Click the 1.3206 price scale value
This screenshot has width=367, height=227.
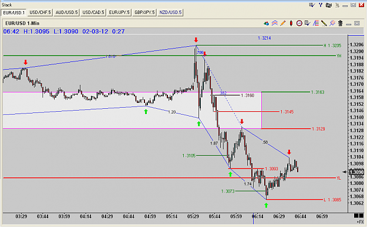pyautogui.click(x=356, y=44)
